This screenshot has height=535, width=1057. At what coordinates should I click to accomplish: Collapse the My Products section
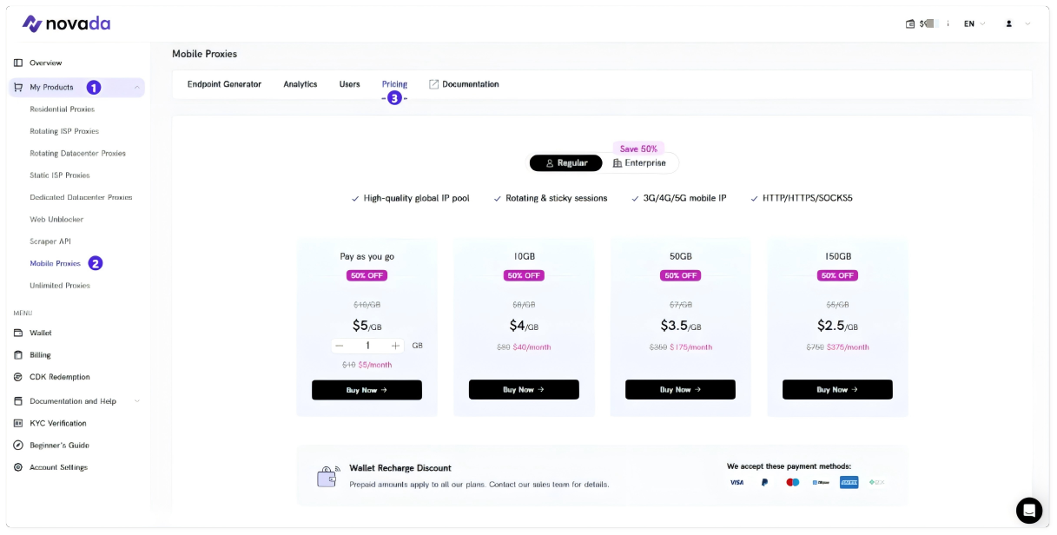[x=136, y=87]
